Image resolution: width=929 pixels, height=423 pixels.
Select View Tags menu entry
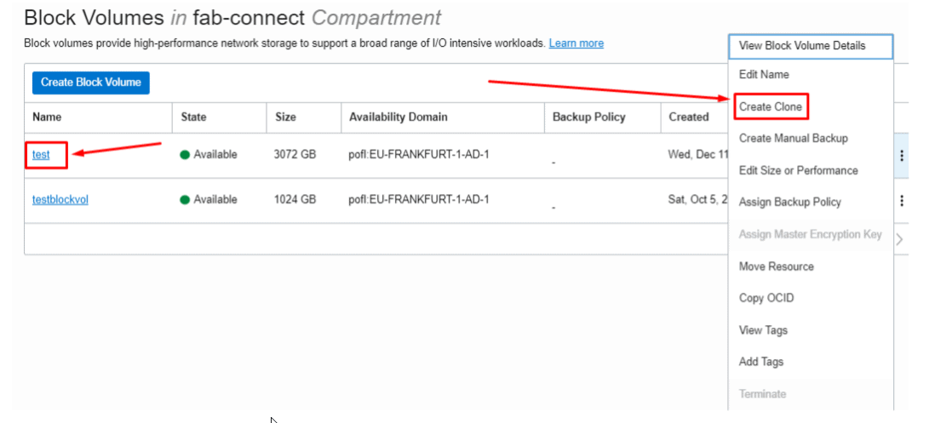763,330
